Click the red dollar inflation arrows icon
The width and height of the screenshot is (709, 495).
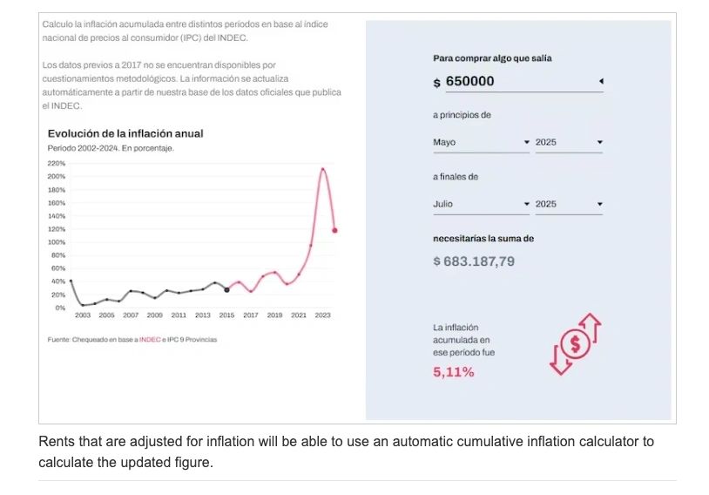(x=575, y=343)
